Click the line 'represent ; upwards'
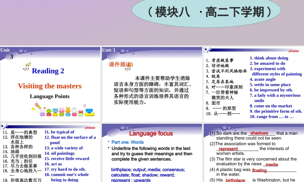 [131, 180]
